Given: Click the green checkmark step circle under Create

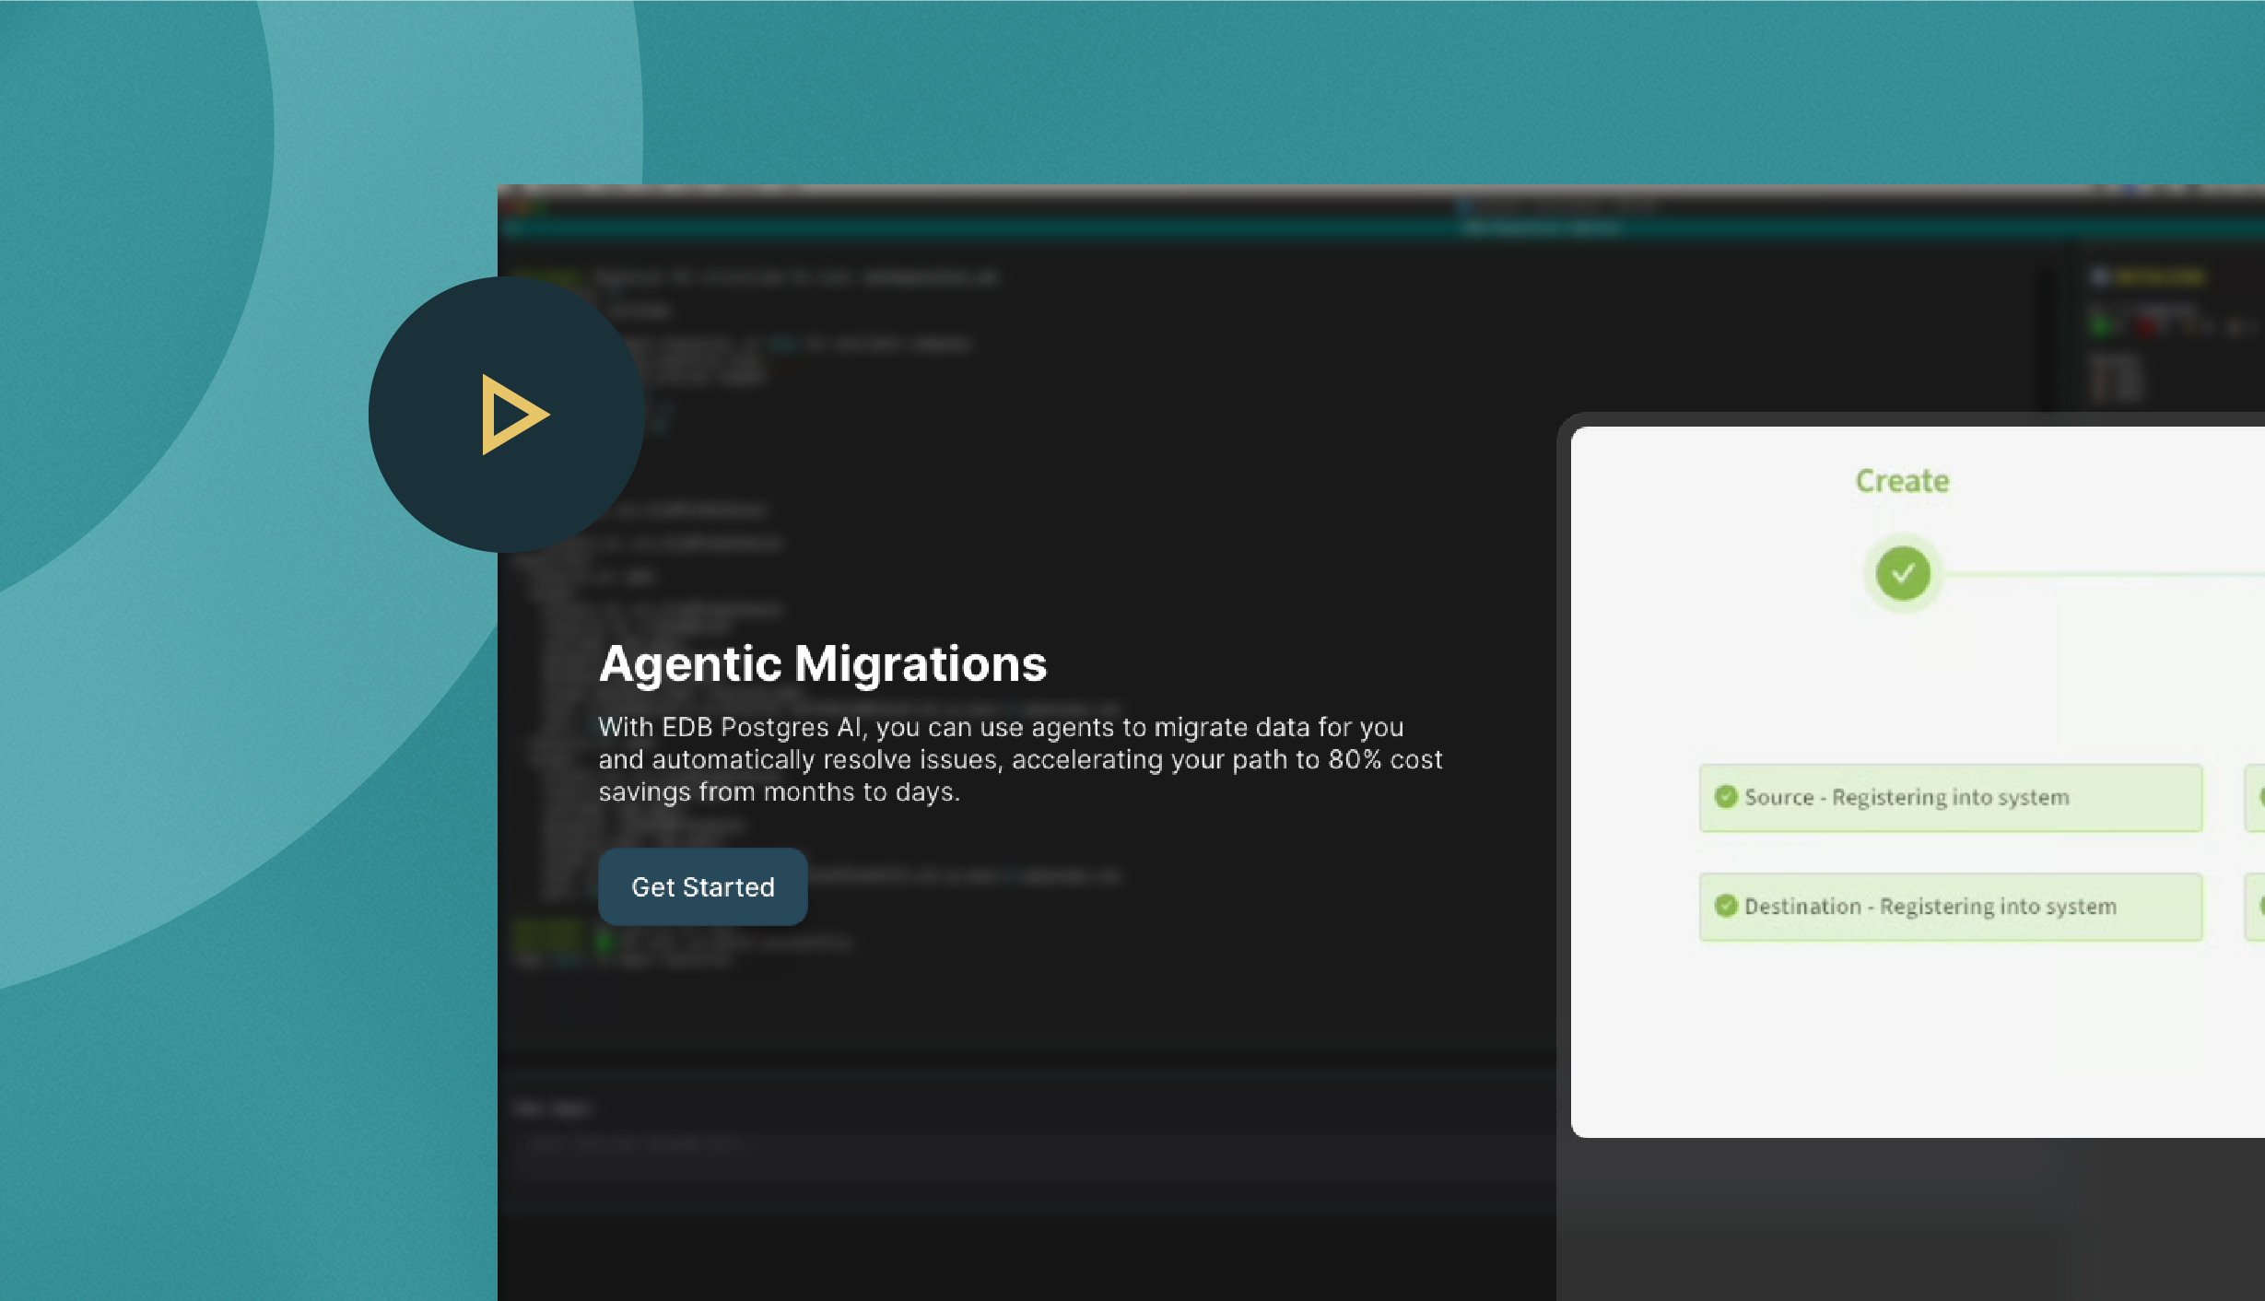Looking at the screenshot, I should click(1903, 573).
